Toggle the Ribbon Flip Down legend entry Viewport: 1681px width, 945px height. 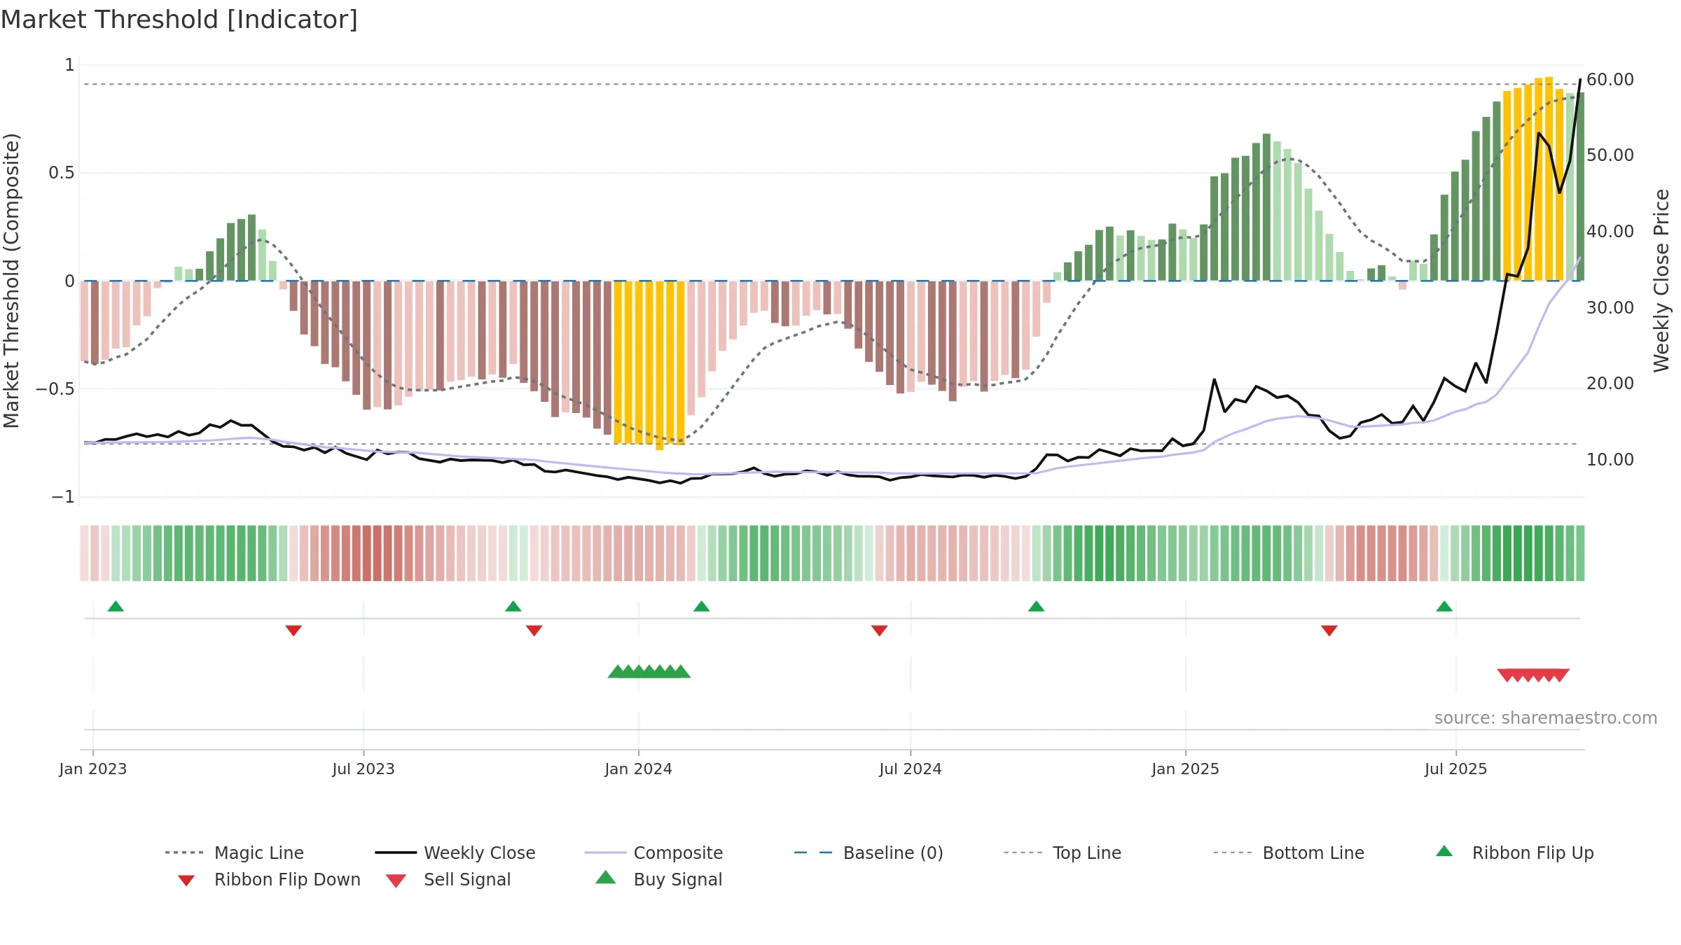pyautogui.click(x=268, y=879)
